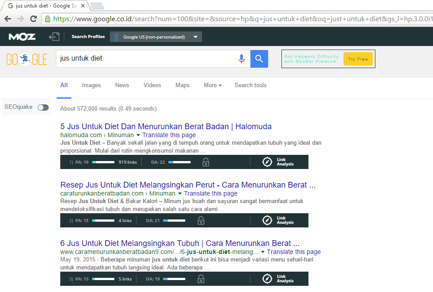Expand the Google US search profile dropdown
The height and width of the screenshot is (292, 433).
[x=195, y=37]
